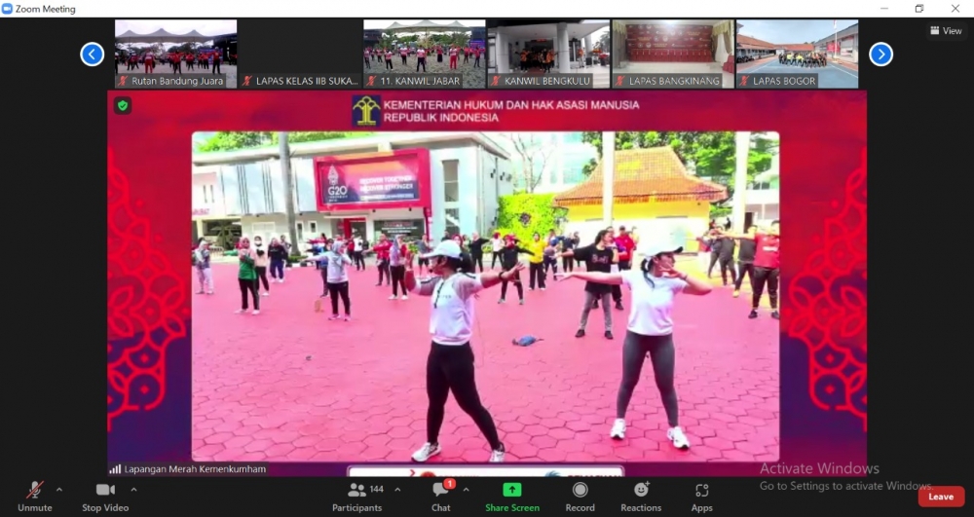Viewport: 974px width, 517px height.
Task: Stop the video camera
Action: click(x=105, y=497)
